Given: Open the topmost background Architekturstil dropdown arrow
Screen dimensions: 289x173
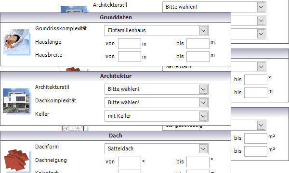Looking at the screenshot, I should [x=261, y=7].
